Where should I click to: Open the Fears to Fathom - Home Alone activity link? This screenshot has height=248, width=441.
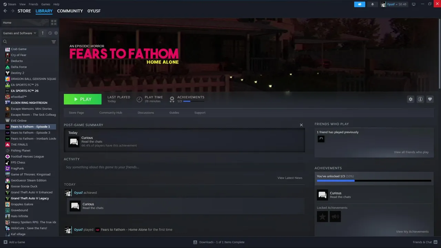(x=124, y=230)
